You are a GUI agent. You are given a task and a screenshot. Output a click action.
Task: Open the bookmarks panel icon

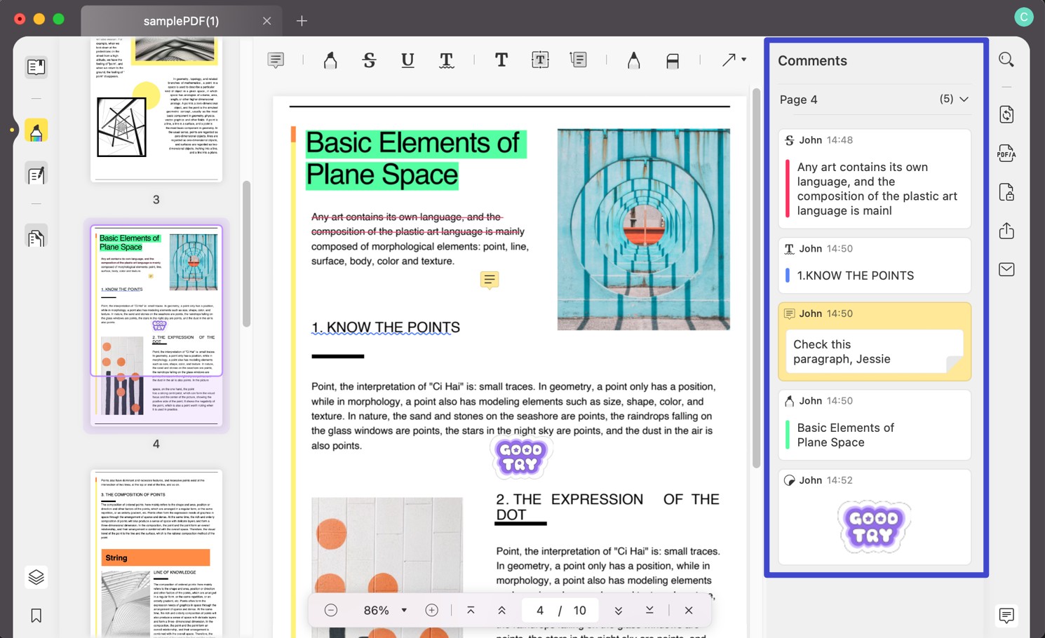tap(36, 616)
